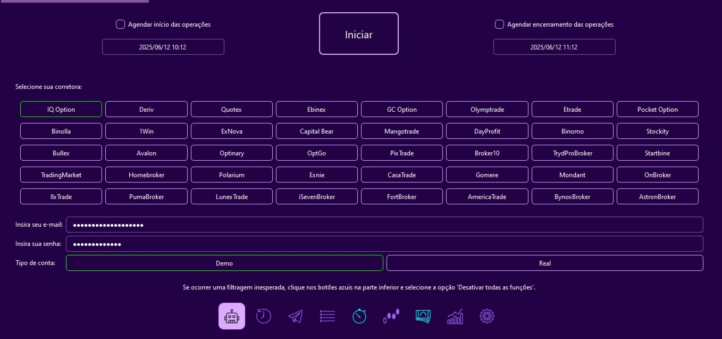Select the Avalon broker
The width and height of the screenshot is (722, 339).
click(146, 153)
